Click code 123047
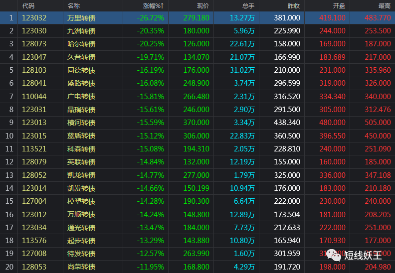Screen dimensions: 395x273 [x=34, y=57]
